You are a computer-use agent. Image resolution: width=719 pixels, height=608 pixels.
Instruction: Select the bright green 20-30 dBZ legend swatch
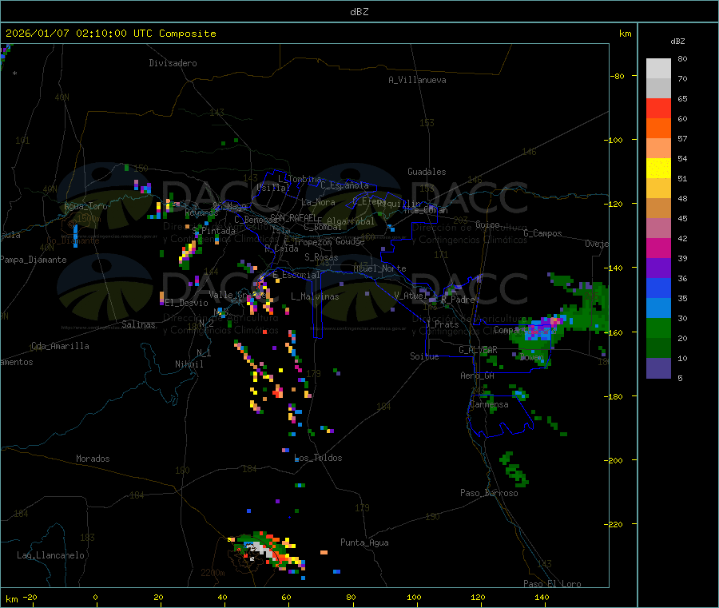pos(658,328)
